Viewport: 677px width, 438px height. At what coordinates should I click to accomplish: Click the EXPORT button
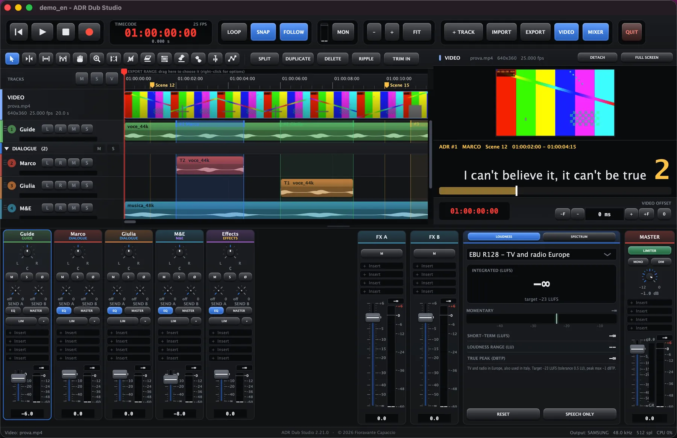pos(535,32)
